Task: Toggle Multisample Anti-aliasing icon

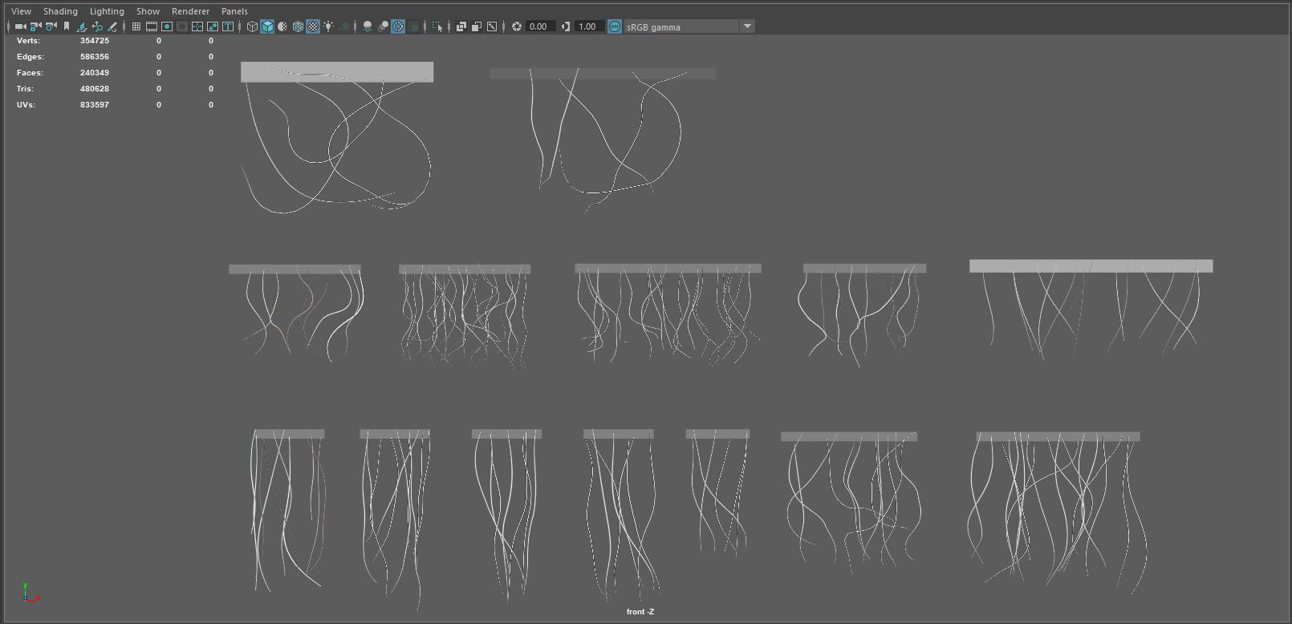Action: coord(399,26)
